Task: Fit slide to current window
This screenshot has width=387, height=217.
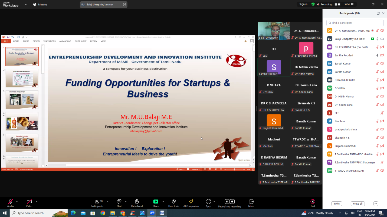Action: (x=253, y=169)
